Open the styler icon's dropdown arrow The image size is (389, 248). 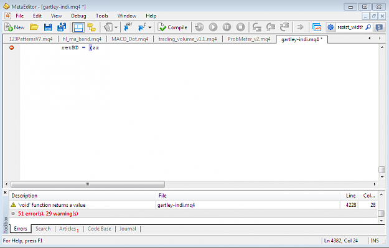point(116,27)
